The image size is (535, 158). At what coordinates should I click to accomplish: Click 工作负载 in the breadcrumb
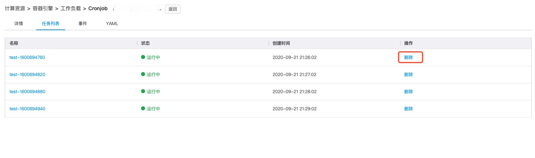(71, 8)
